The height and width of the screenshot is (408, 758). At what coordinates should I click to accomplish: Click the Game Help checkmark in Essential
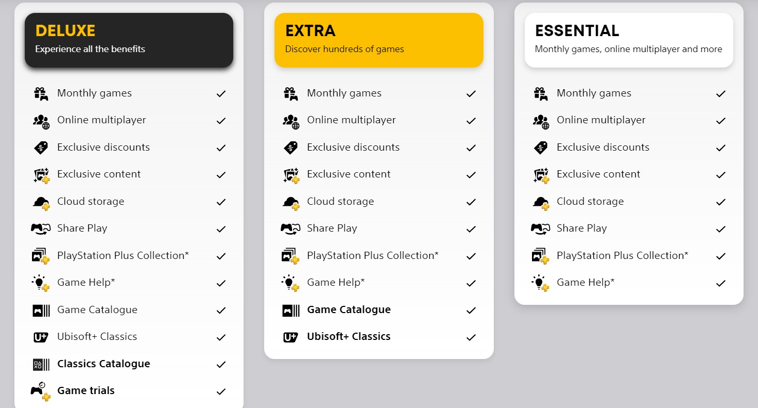point(721,283)
